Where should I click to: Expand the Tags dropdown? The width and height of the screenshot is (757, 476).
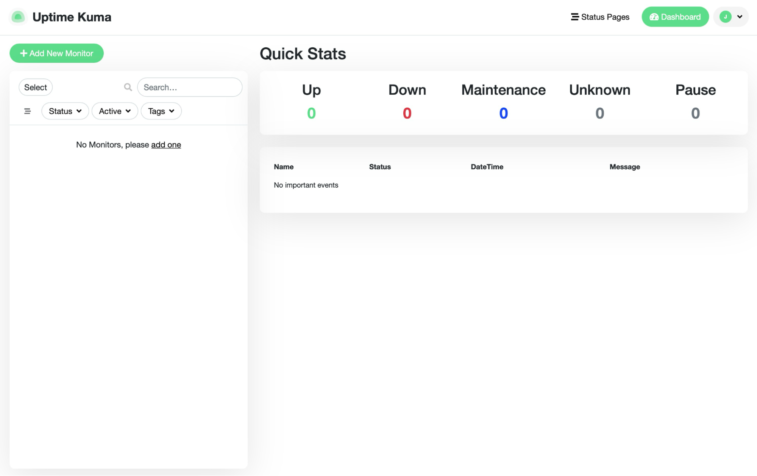coord(161,111)
